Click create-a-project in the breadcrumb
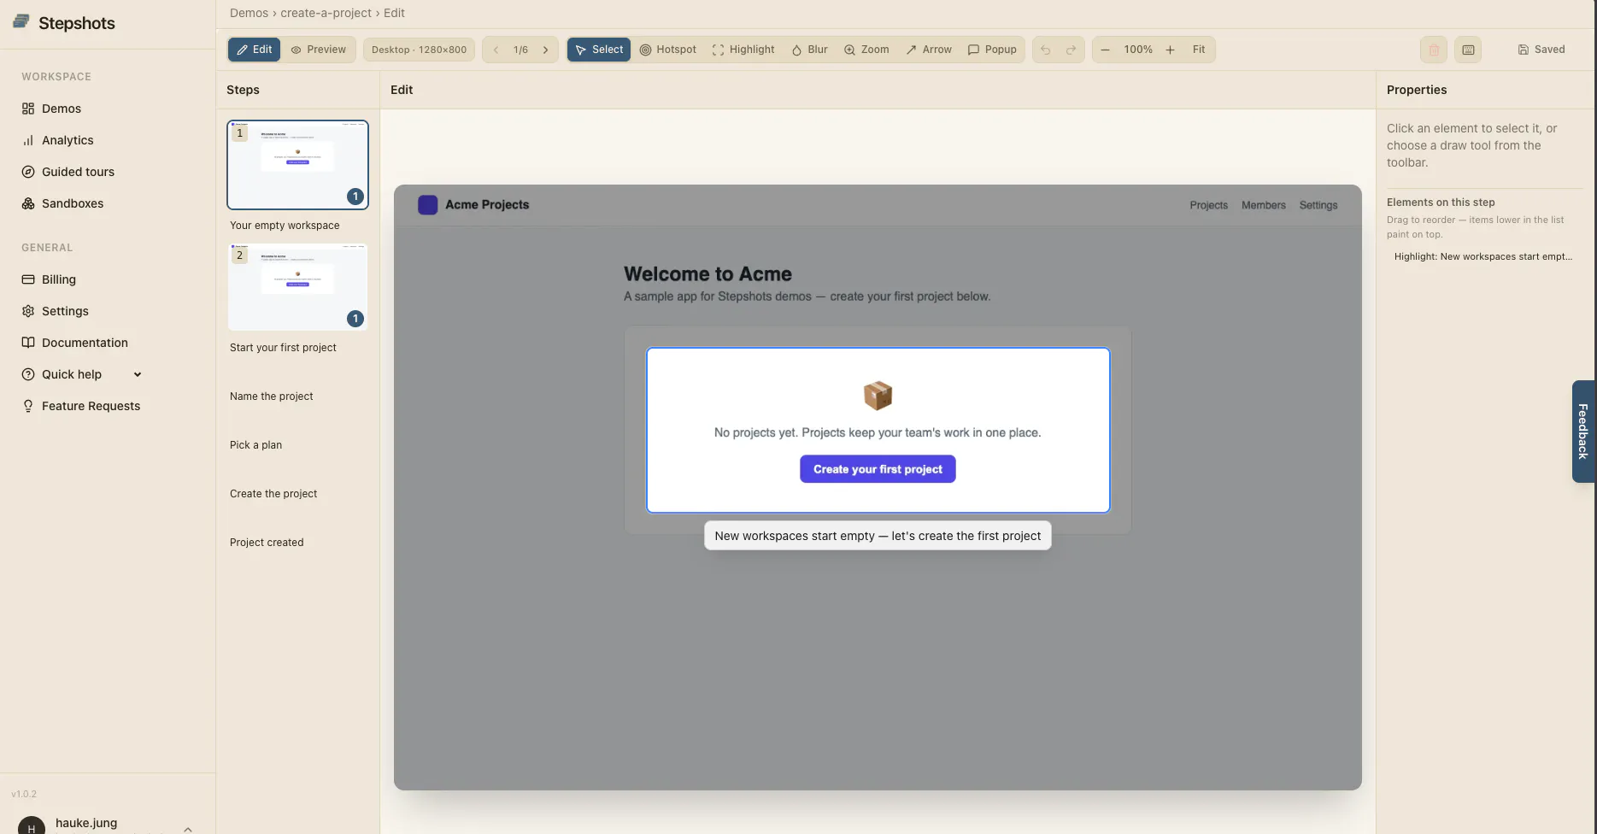 click(326, 13)
